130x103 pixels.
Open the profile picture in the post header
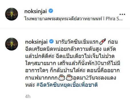11,14
